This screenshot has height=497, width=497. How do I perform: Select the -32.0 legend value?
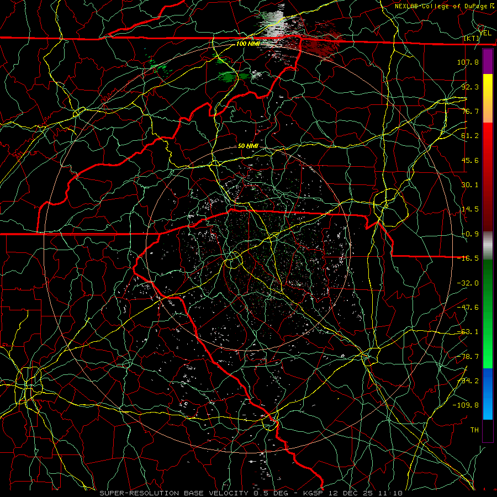click(x=468, y=283)
